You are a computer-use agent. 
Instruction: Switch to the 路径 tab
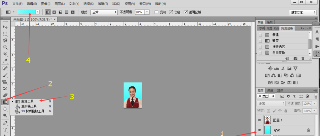[280, 91]
